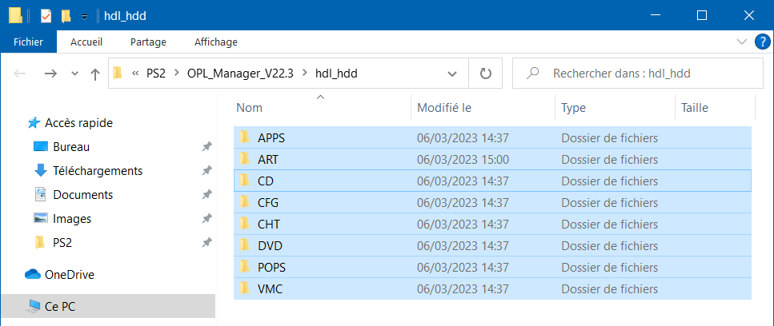Click the Properties quick access toolbar icon
Screen dimensions: 774x326
click(x=46, y=16)
